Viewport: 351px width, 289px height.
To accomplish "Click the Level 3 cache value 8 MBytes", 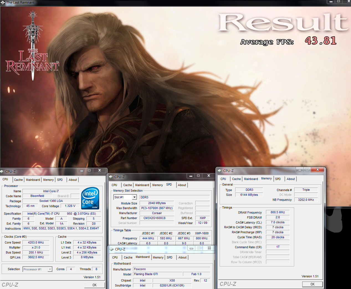I will (x=87, y=257).
